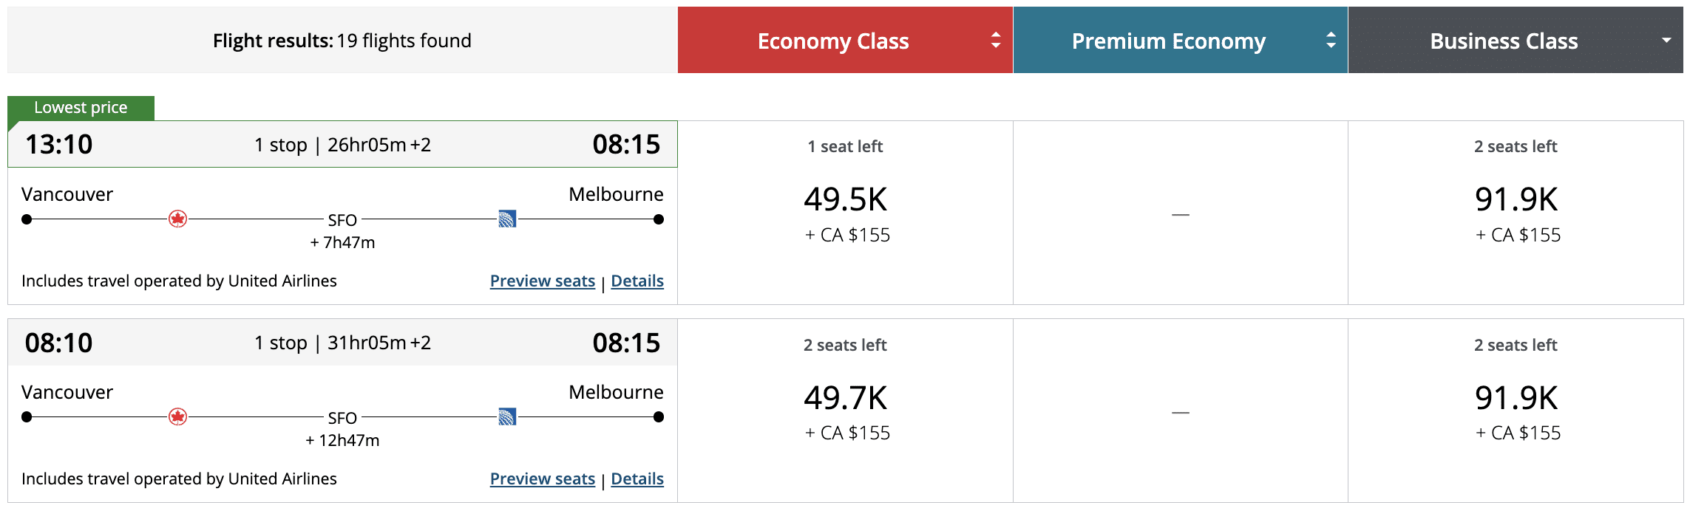Screen dimensions: 1690x511
Task: Expand the Business Class dropdown chevron
Action: tap(1667, 41)
